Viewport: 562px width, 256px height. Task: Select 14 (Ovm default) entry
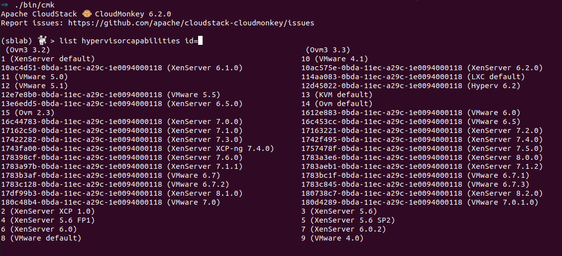(337, 104)
